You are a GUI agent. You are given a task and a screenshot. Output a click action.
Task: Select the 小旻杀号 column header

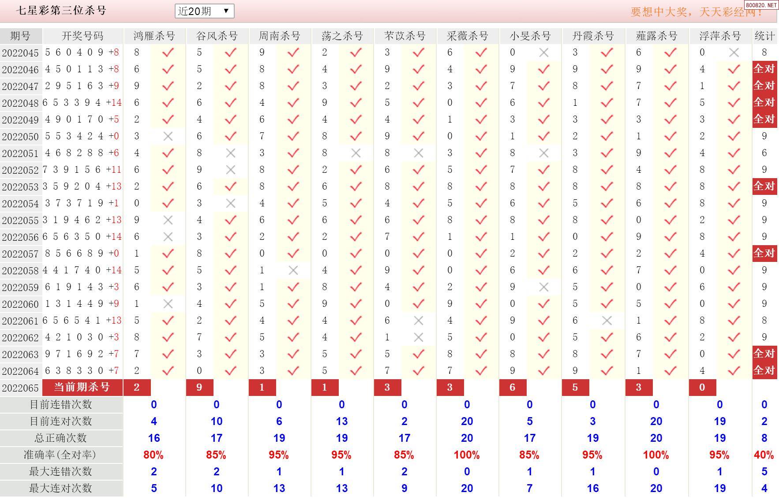530,36
